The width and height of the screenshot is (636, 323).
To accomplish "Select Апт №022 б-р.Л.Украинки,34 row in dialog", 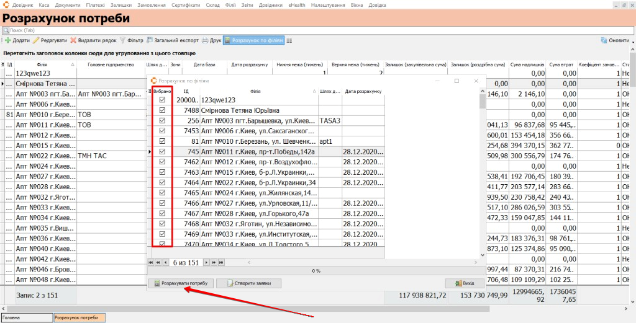I will [266, 182].
